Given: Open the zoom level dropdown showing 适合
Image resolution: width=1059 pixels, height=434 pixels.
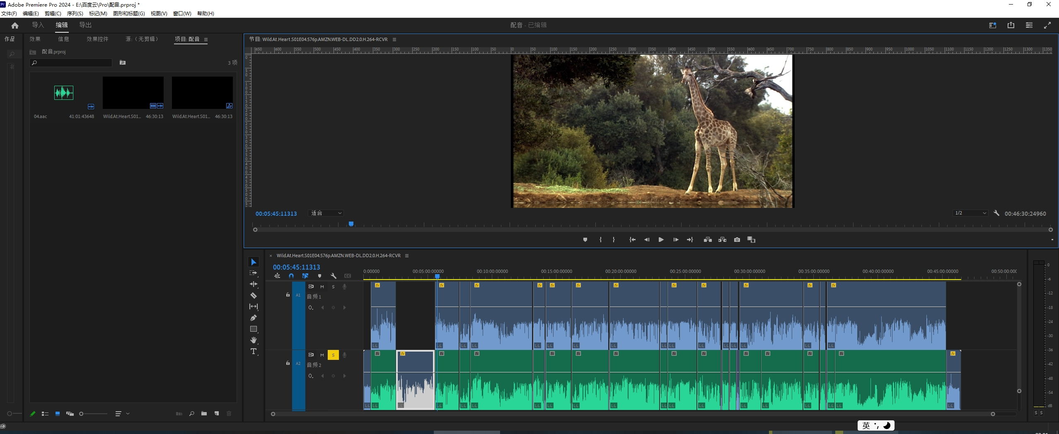Looking at the screenshot, I should [326, 213].
